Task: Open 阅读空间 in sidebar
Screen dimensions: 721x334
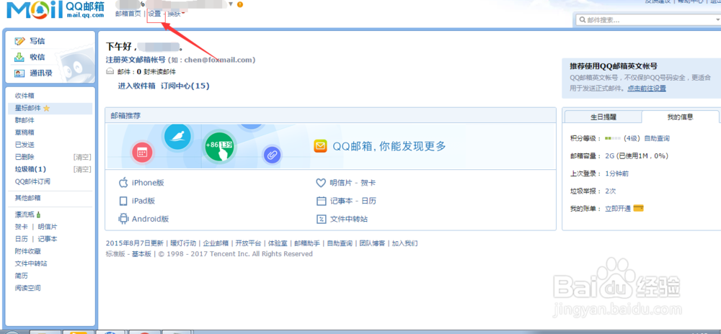Action: 27,288
